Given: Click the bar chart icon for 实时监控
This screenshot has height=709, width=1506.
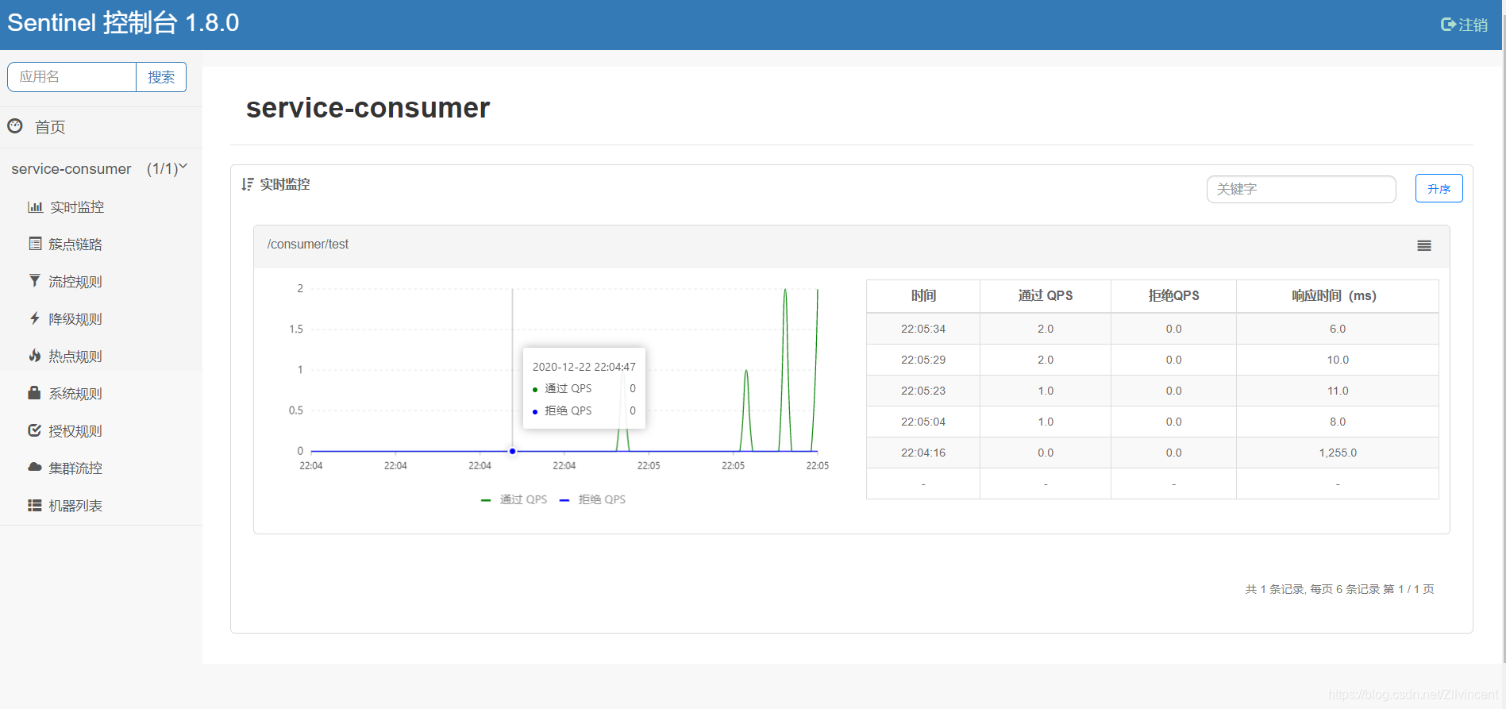Looking at the screenshot, I should pyautogui.click(x=35, y=206).
